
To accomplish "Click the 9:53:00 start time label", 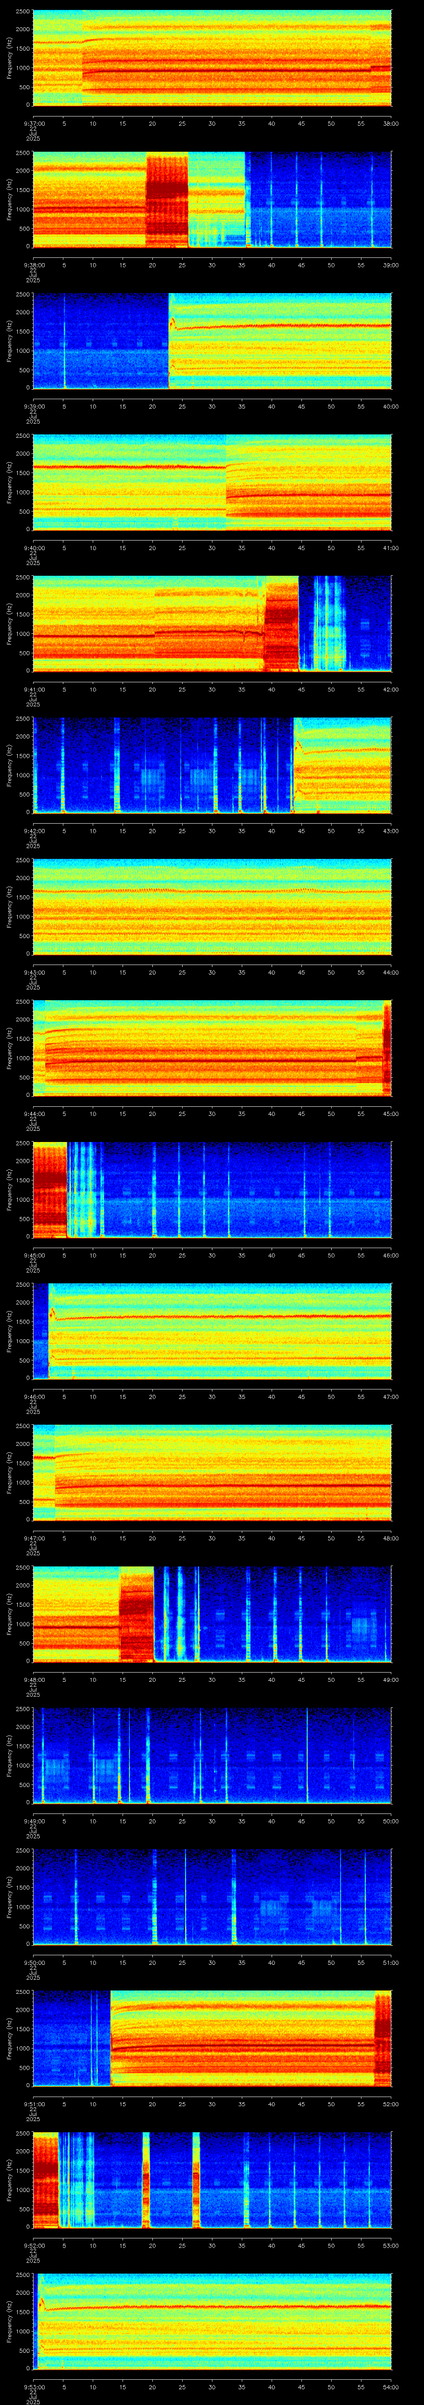I will [x=34, y=2386].
